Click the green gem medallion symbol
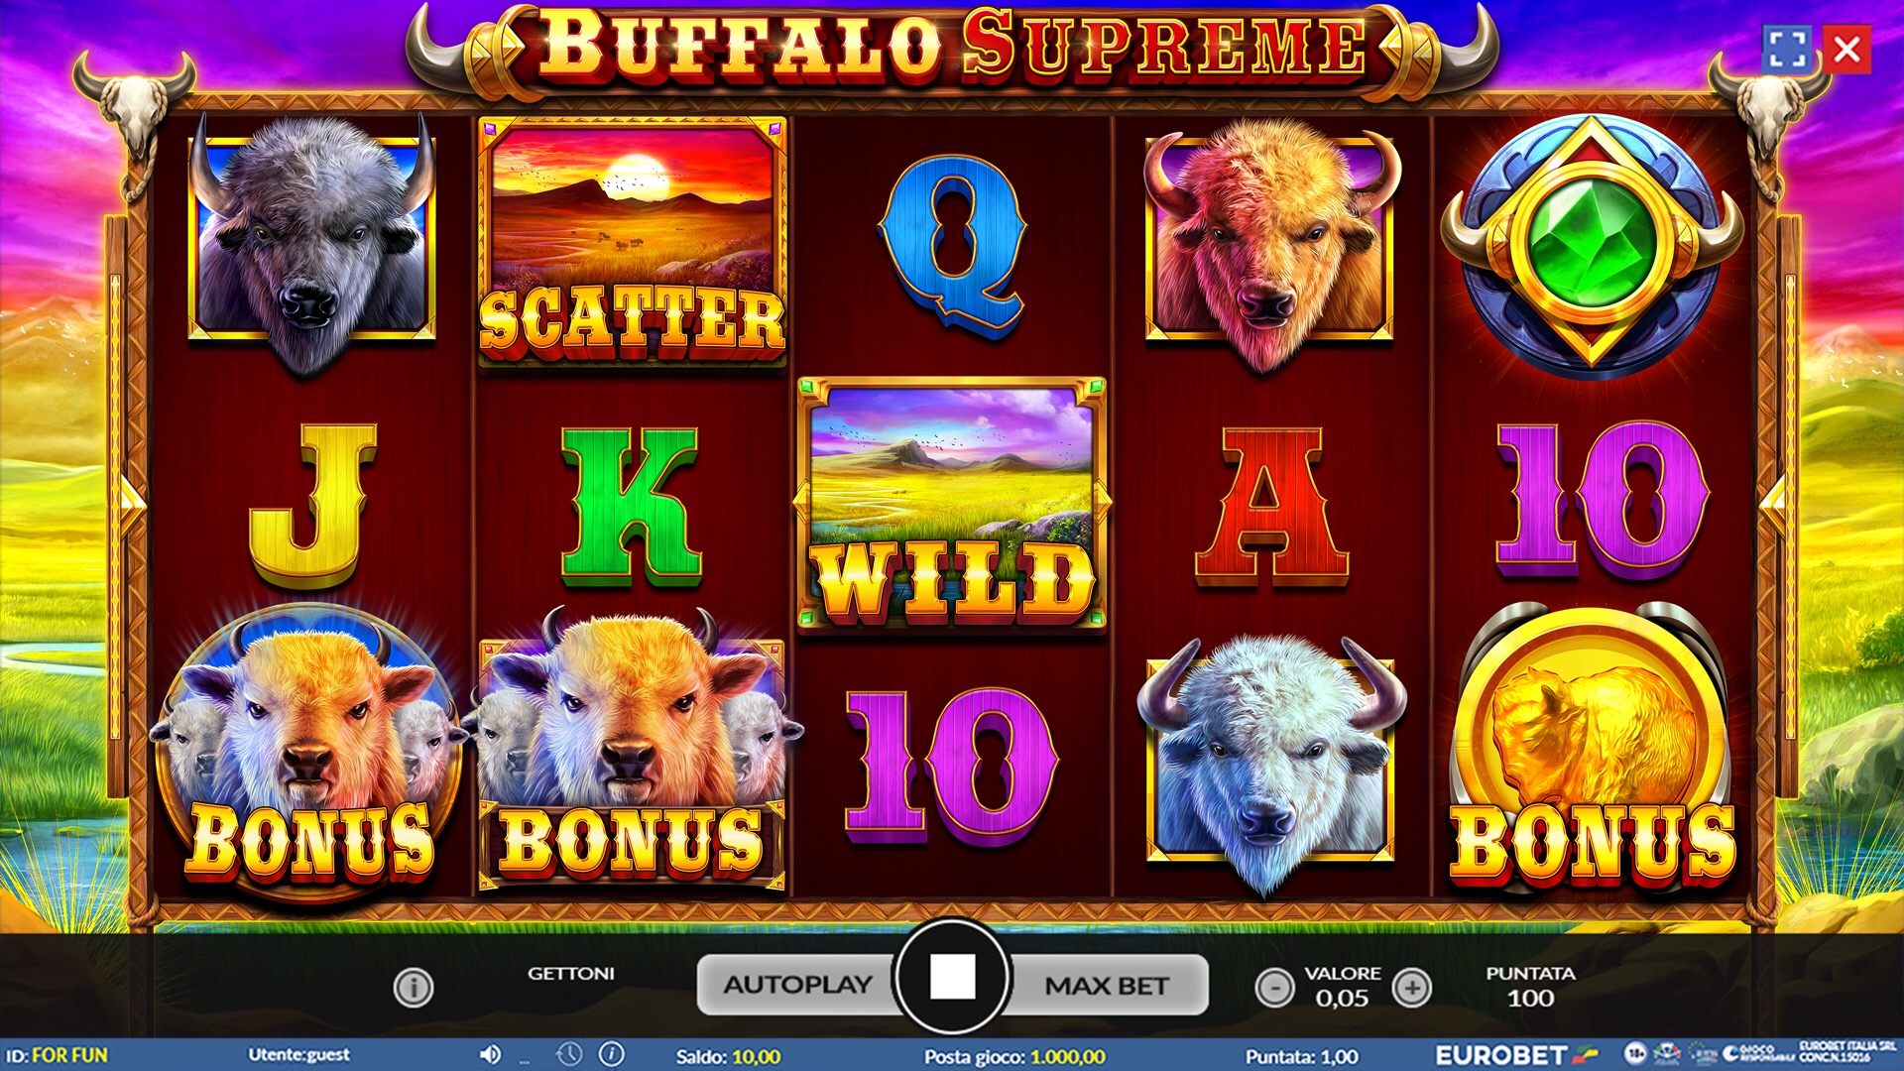 click(1592, 245)
